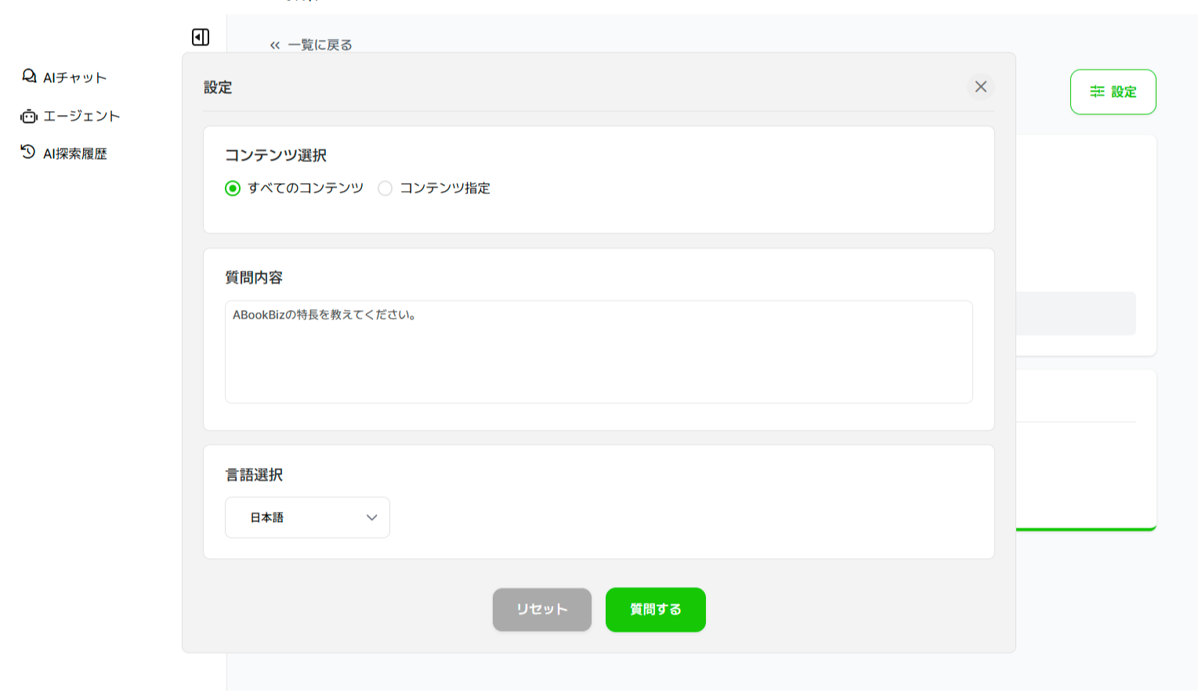Open AIチャット from the sidebar menu
Image resolution: width=1198 pixels, height=692 pixels.
74,77
